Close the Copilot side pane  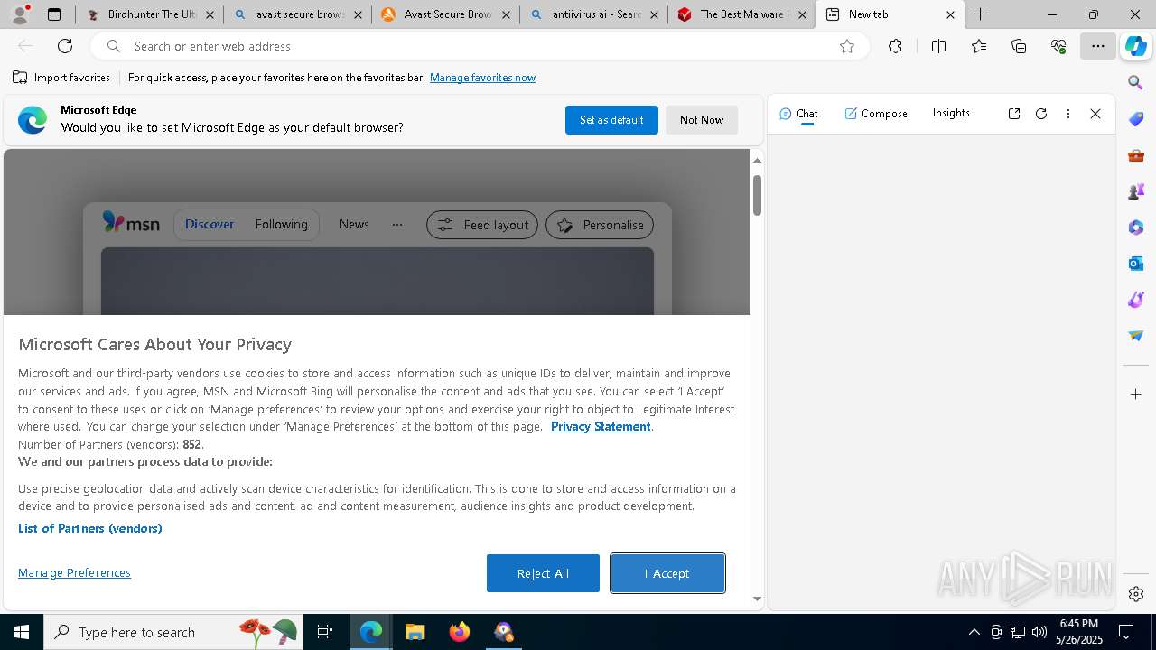coord(1095,114)
